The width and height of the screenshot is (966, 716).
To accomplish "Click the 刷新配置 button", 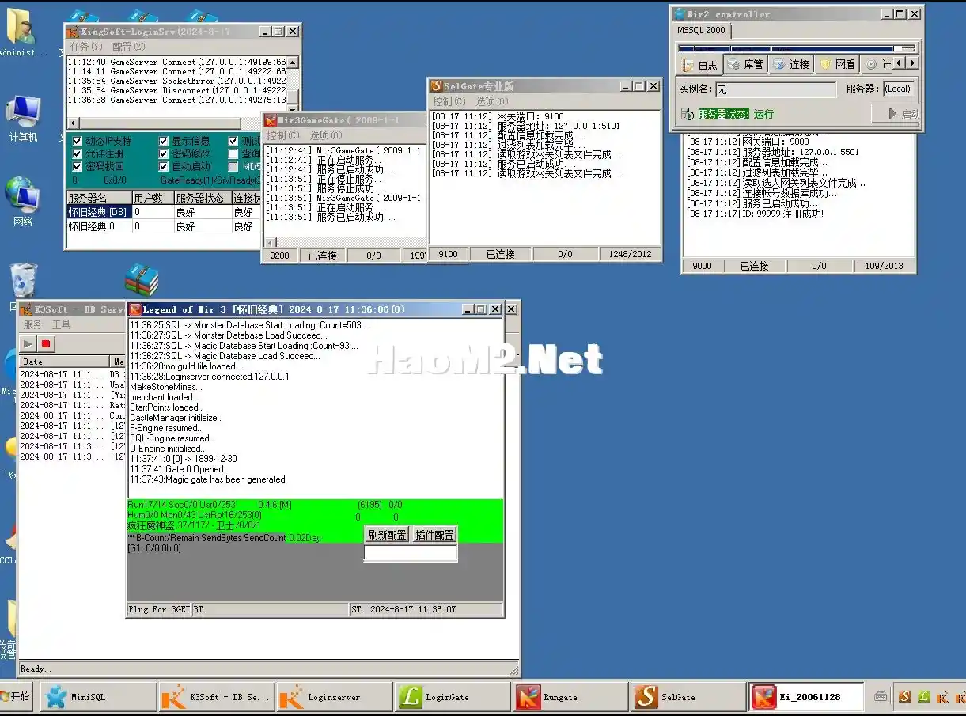I will tap(388, 535).
